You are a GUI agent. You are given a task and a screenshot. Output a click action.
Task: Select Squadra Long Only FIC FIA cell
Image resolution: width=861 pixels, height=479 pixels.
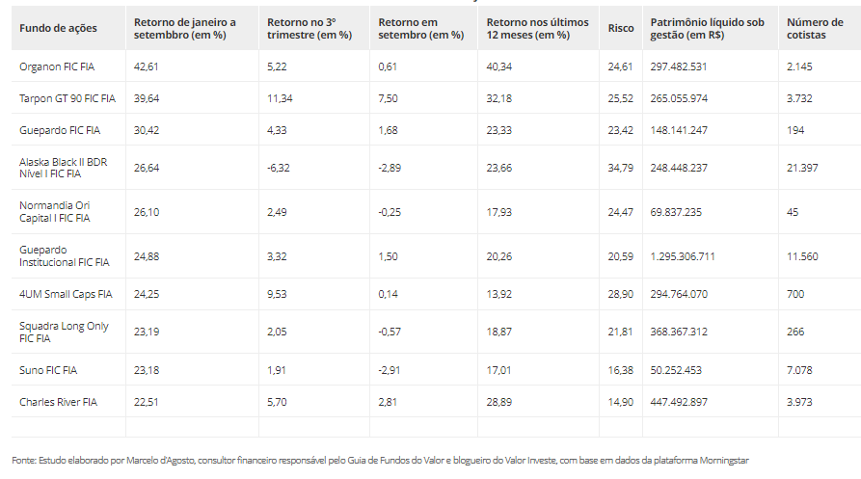click(x=64, y=333)
